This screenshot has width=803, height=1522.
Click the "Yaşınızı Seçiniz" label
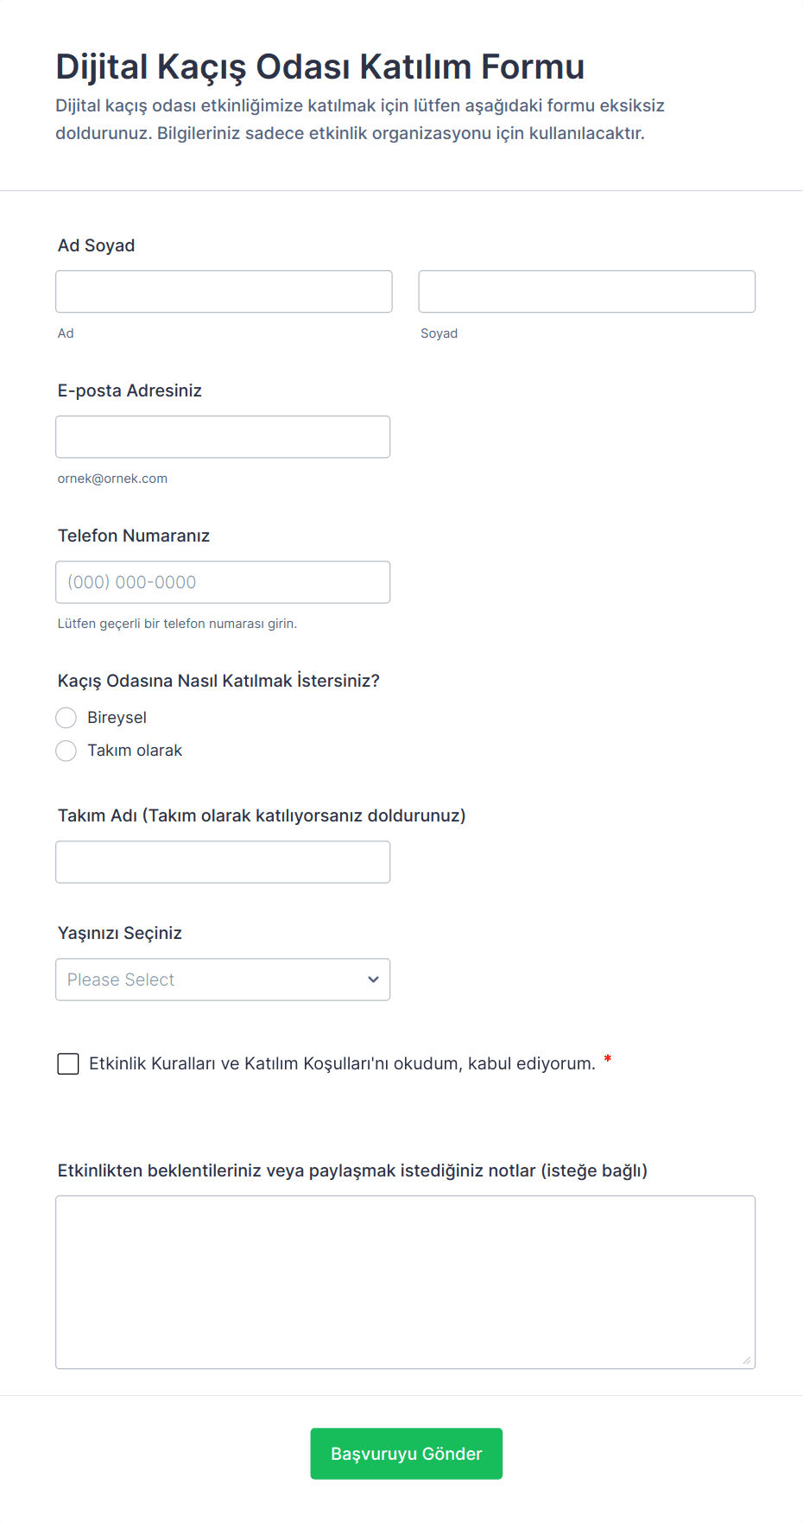coord(120,933)
